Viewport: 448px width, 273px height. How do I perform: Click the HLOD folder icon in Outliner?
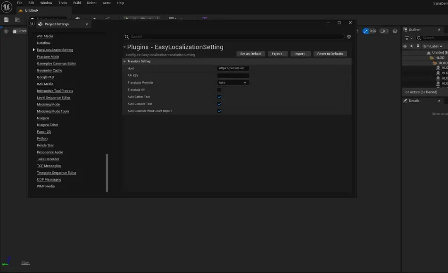431,57
